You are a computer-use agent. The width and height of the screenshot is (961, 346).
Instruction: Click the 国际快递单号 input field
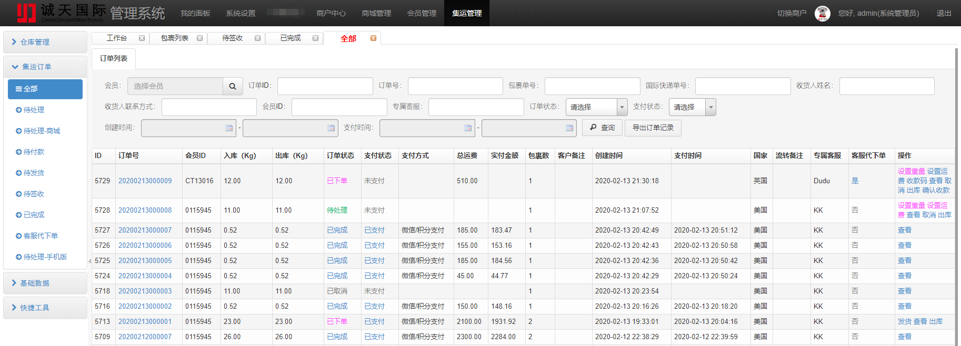(x=743, y=86)
